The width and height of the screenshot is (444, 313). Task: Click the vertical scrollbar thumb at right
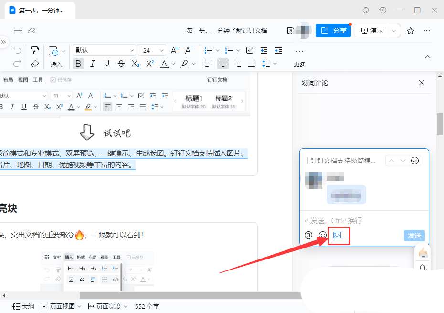click(440, 124)
